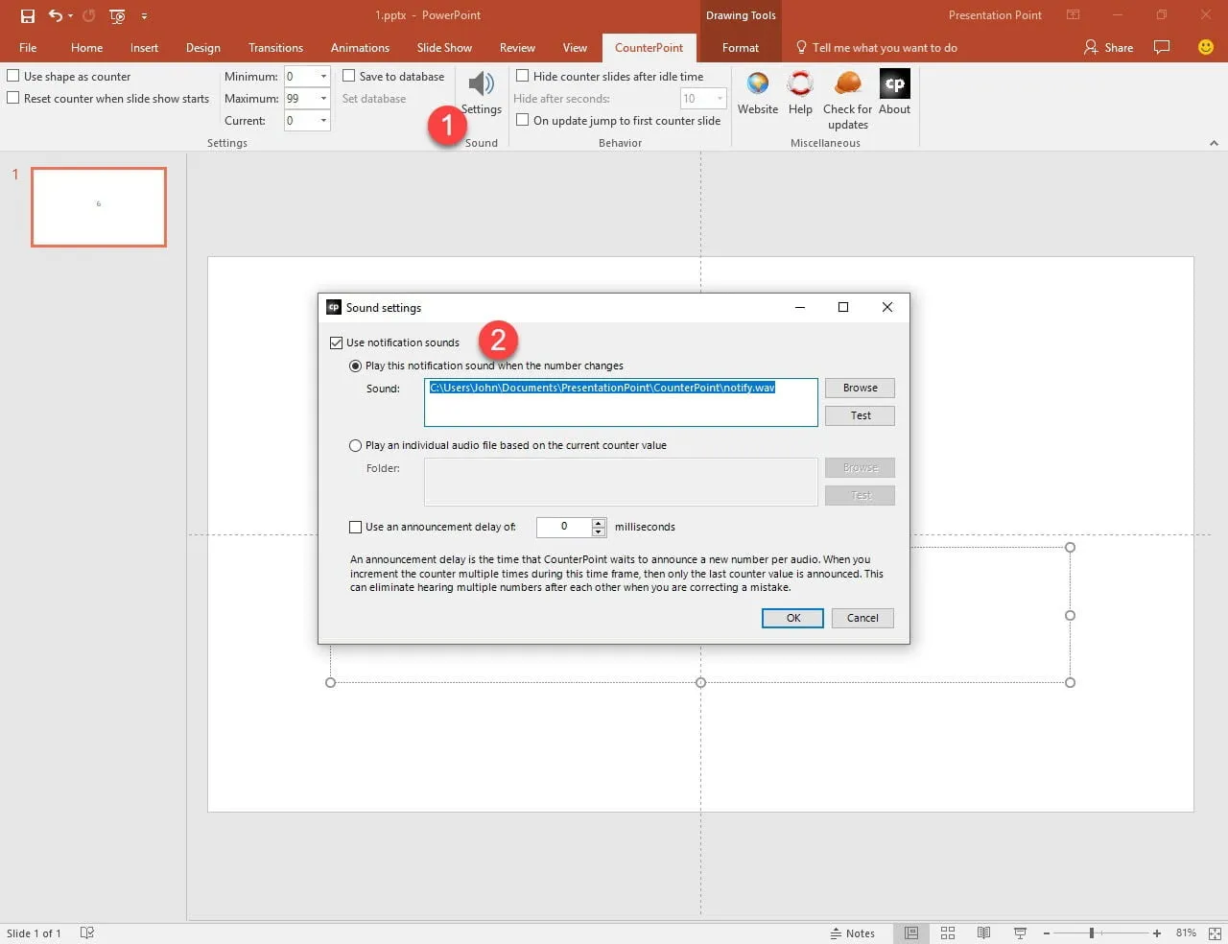Expand the Maximum value dropdown
Screen dimensions: 1228x944
(323, 99)
